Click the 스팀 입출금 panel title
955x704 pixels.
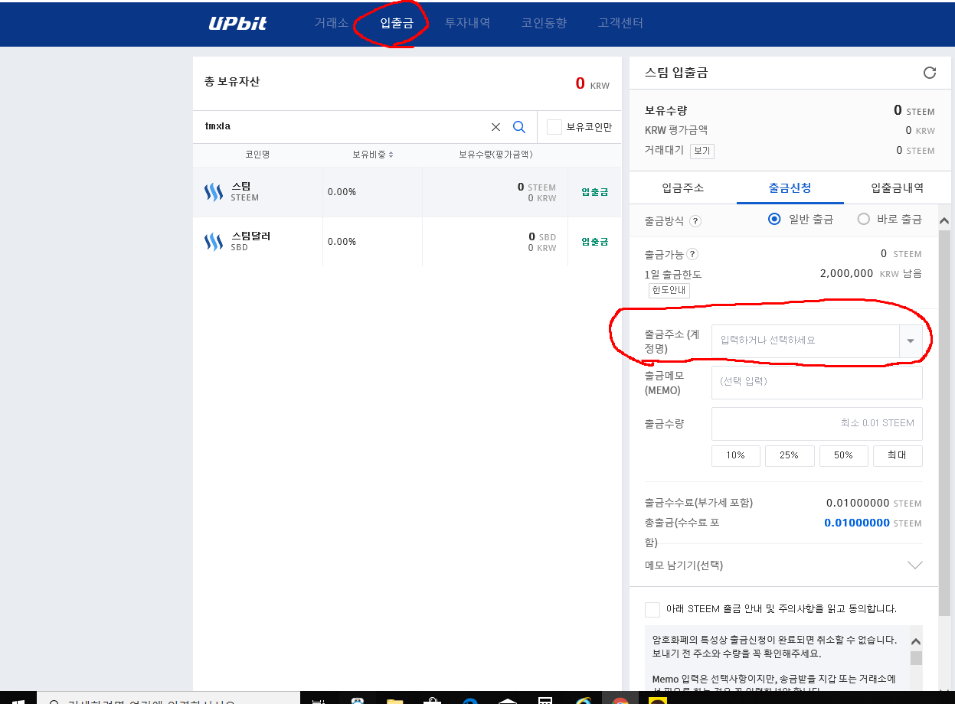point(676,73)
